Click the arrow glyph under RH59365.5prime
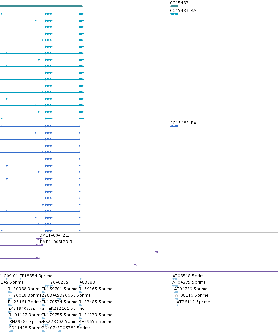 pyautogui.click(x=80, y=292)
